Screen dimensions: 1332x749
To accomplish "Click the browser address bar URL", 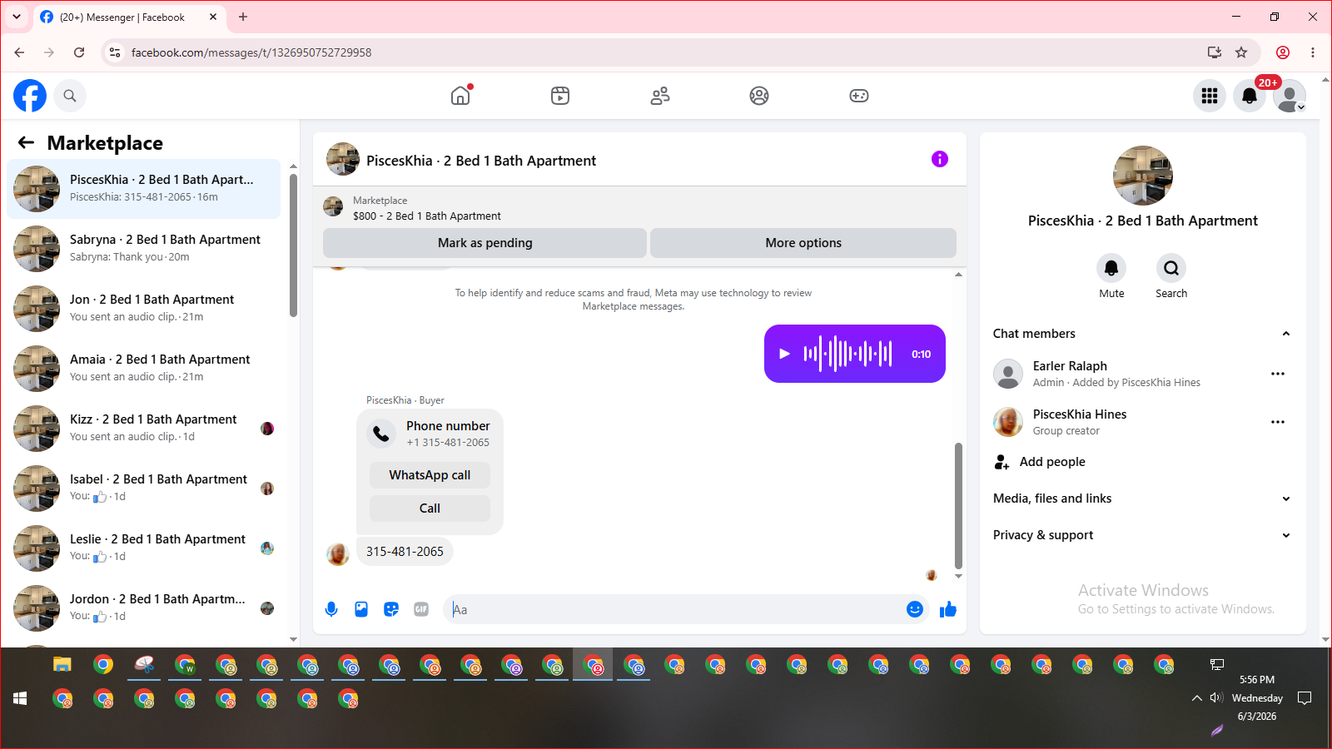I will (251, 52).
